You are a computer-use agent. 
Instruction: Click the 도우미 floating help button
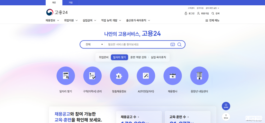point(226,106)
